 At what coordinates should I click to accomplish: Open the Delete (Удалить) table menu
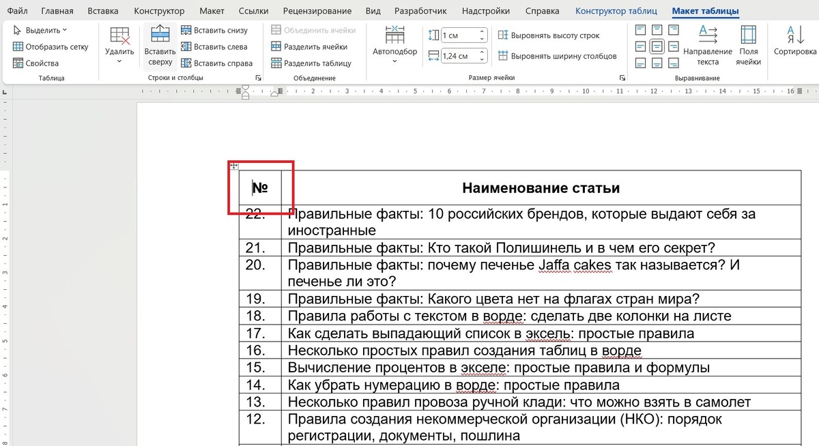[119, 46]
